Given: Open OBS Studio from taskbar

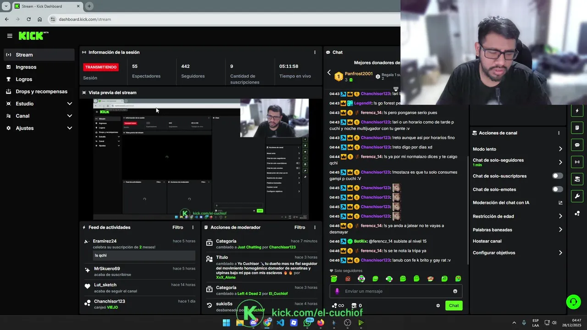Looking at the screenshot, I should tap(348, 323).
